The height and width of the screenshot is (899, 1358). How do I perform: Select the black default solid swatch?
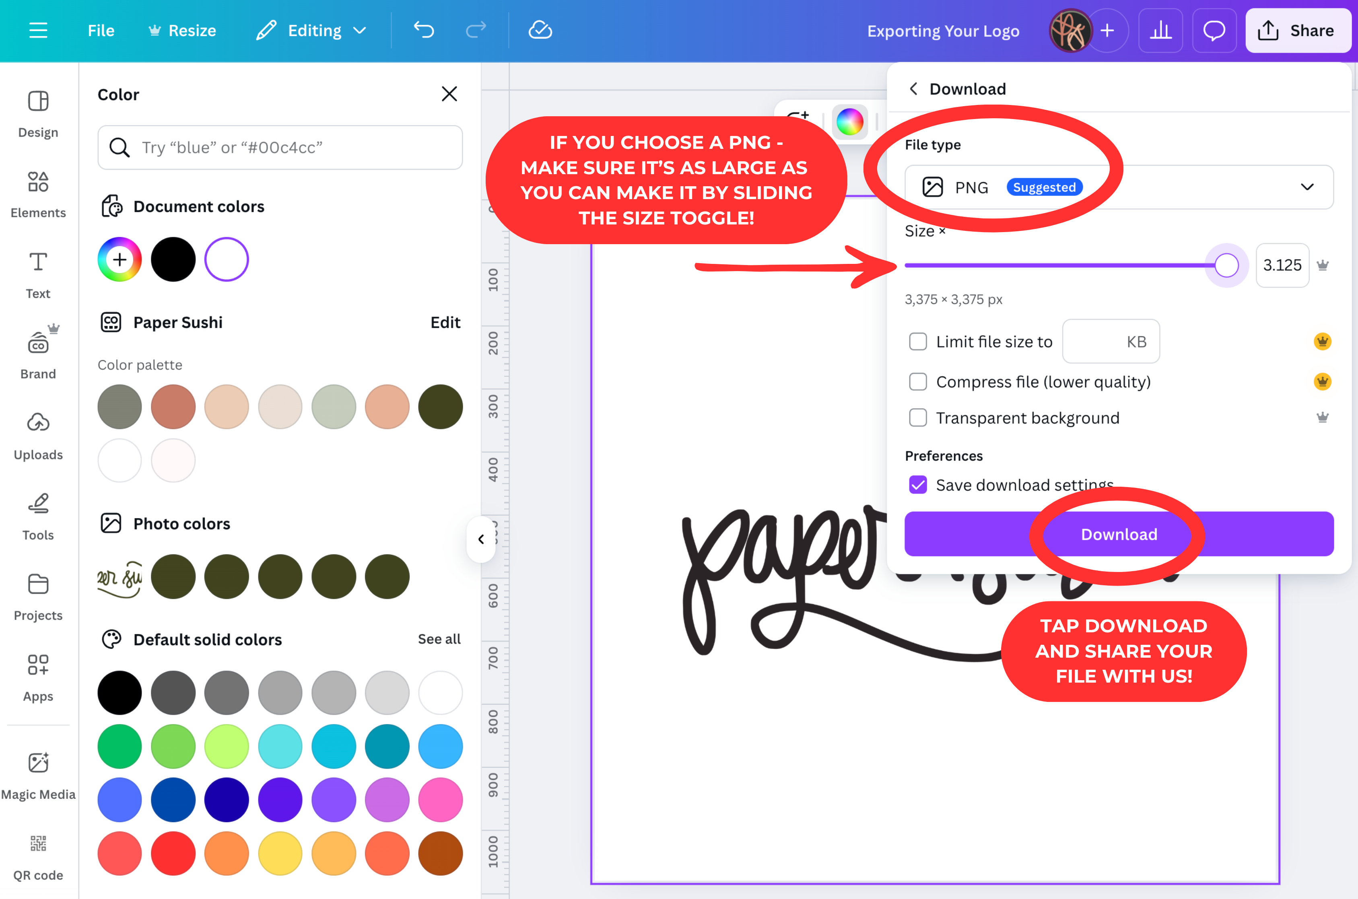click(119, 693)
